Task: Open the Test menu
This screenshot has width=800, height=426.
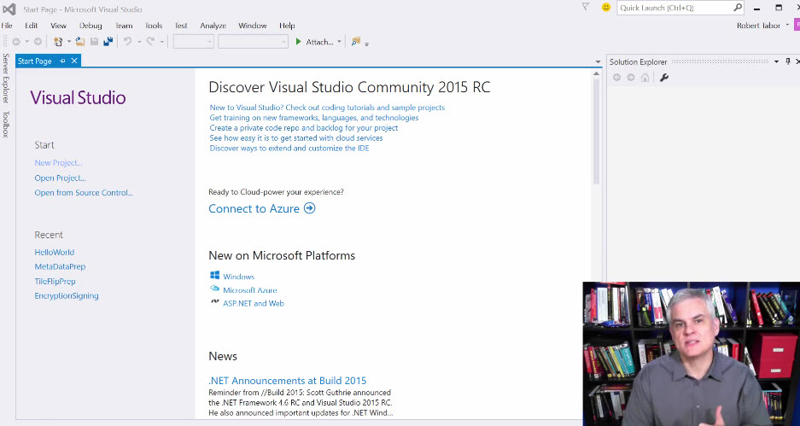Action: click(x=181, y=26)
